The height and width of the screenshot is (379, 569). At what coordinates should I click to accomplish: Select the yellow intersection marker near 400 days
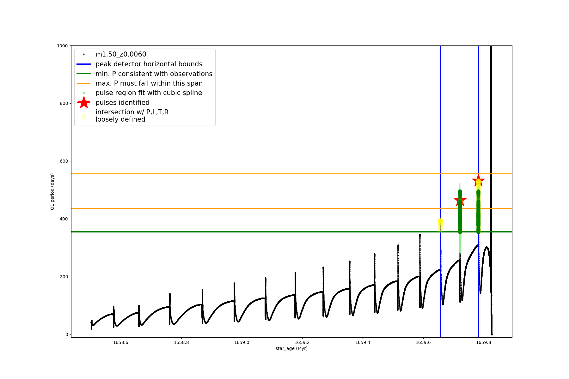440,221
